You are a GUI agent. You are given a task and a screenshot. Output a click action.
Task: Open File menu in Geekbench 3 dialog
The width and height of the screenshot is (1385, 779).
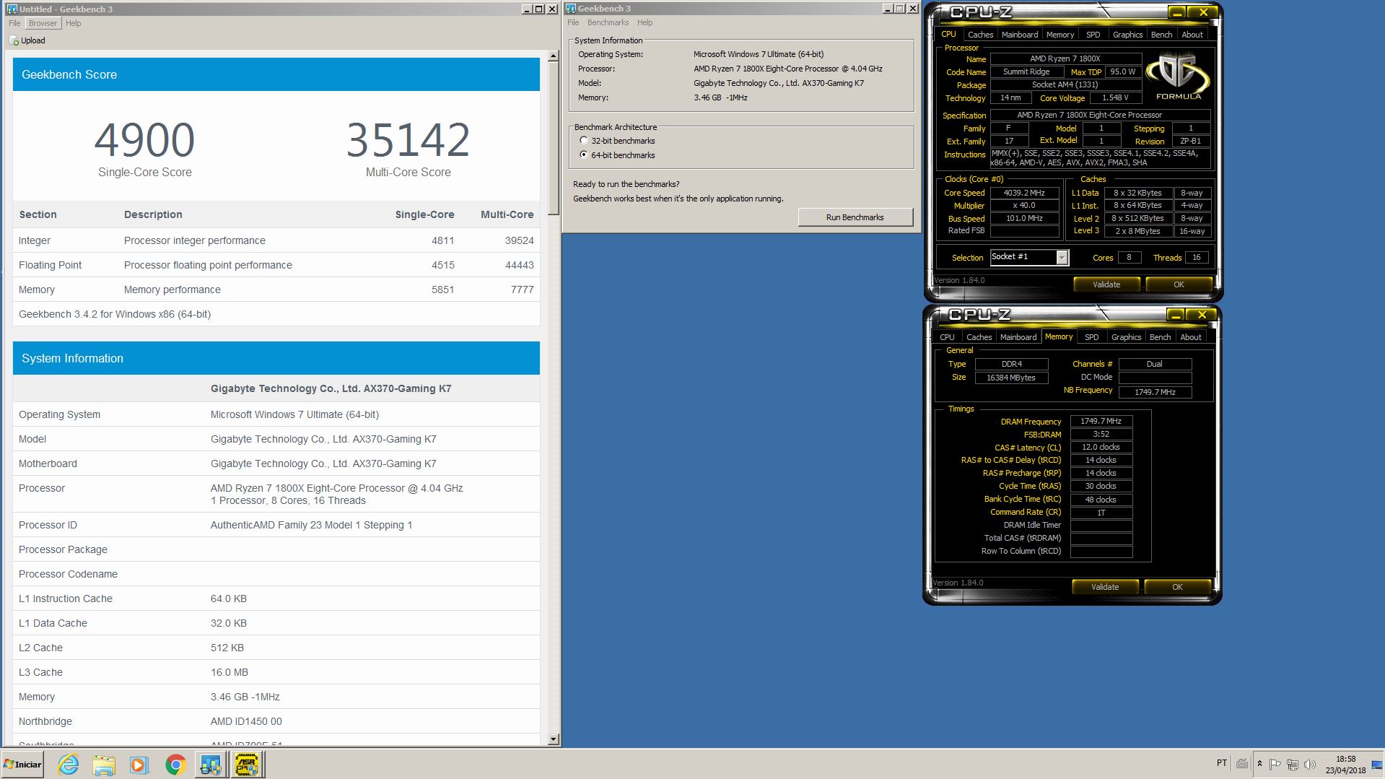573,22
